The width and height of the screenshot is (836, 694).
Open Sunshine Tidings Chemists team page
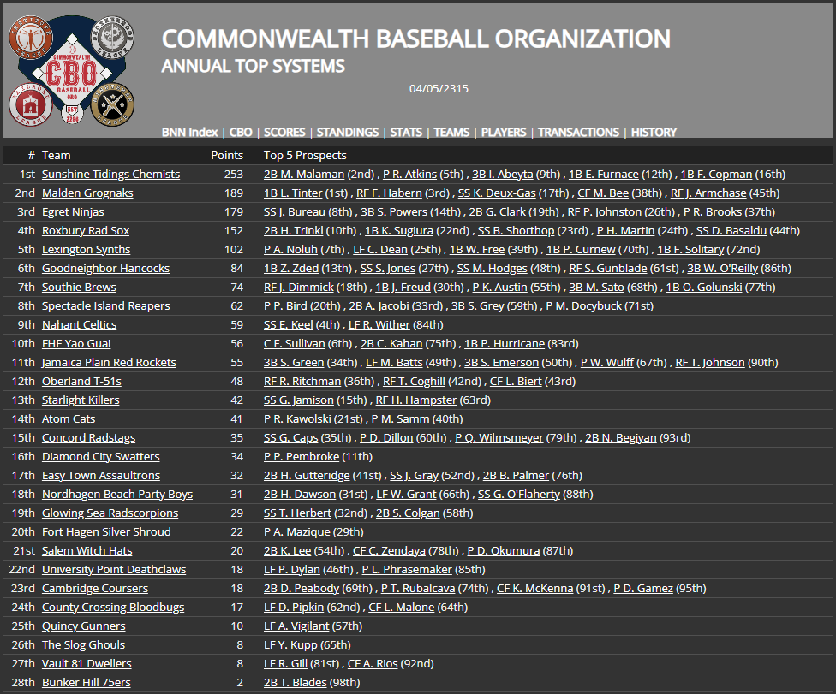[x=110, y=175]
